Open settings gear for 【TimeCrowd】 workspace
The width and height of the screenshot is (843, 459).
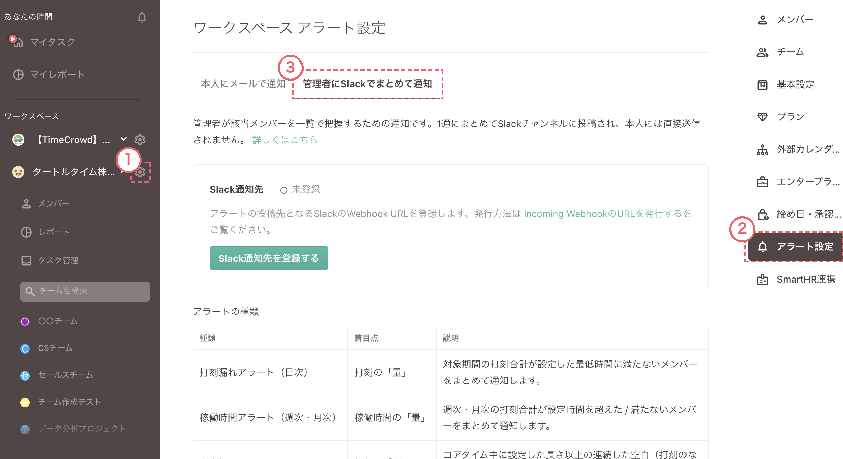coord(140,140)
